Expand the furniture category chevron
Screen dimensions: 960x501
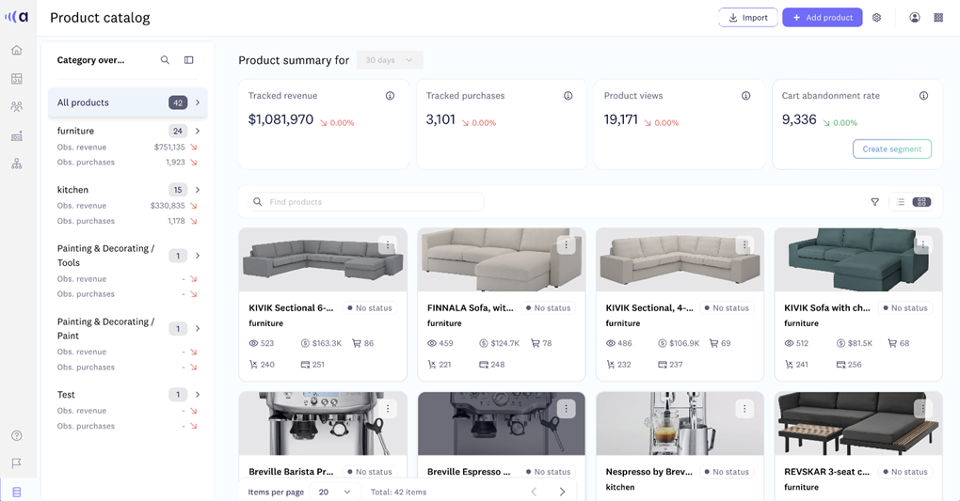(198, 132)
